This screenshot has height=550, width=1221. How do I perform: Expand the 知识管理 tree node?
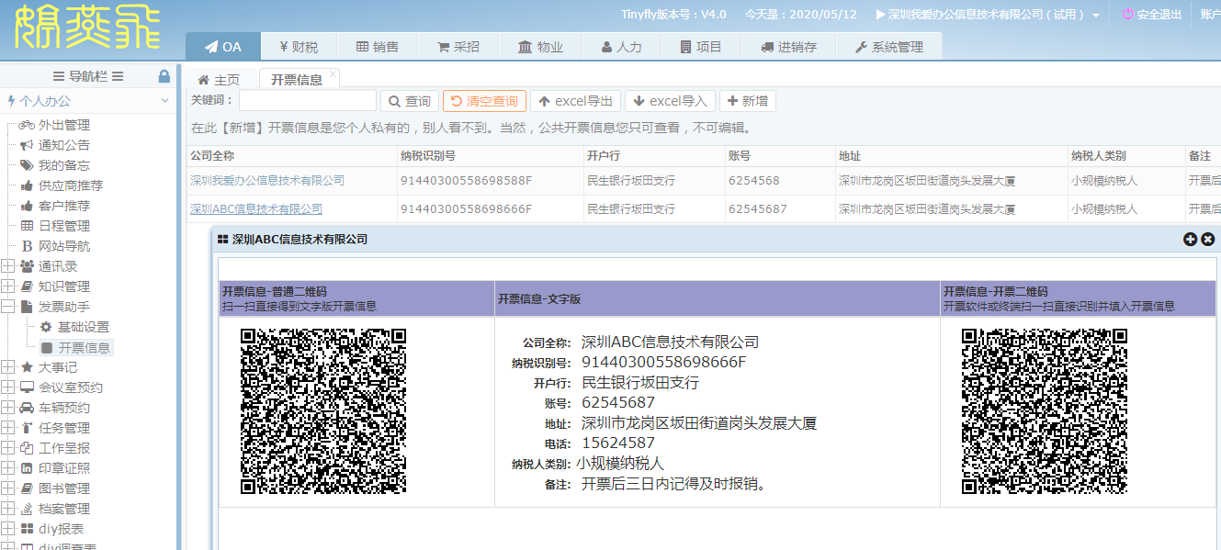(x=8, y=286)
